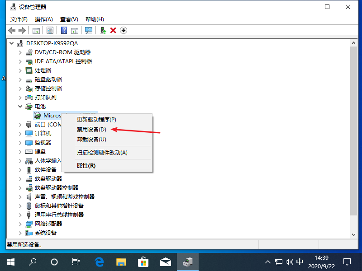Select the red X uninstall device icon
This screenshot has width=362, height=271.
113,30
